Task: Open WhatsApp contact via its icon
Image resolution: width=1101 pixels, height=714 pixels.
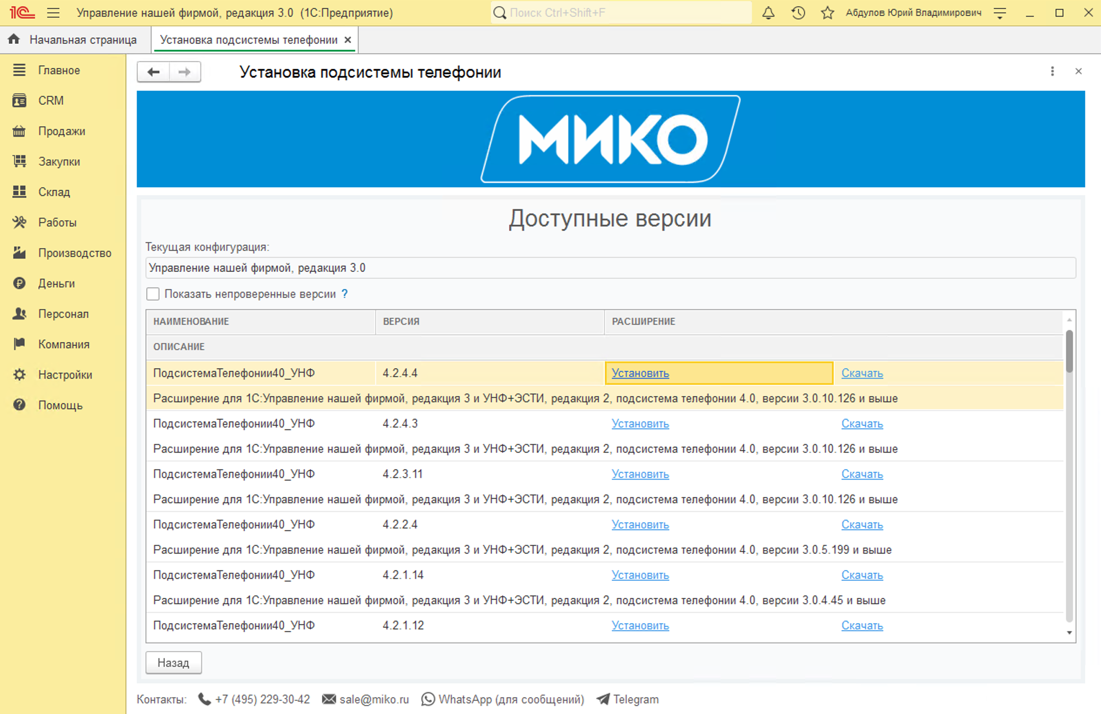Action: 428,700
